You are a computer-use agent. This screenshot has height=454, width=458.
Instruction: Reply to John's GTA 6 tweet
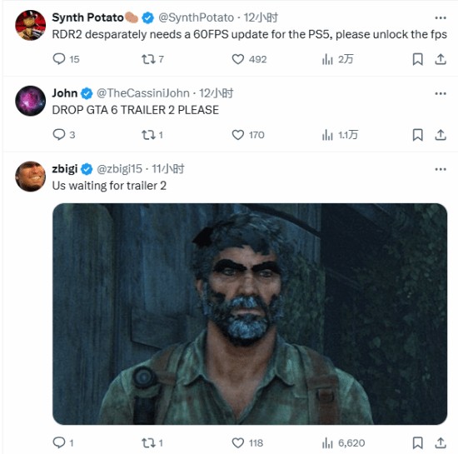(x=63, y=135)
